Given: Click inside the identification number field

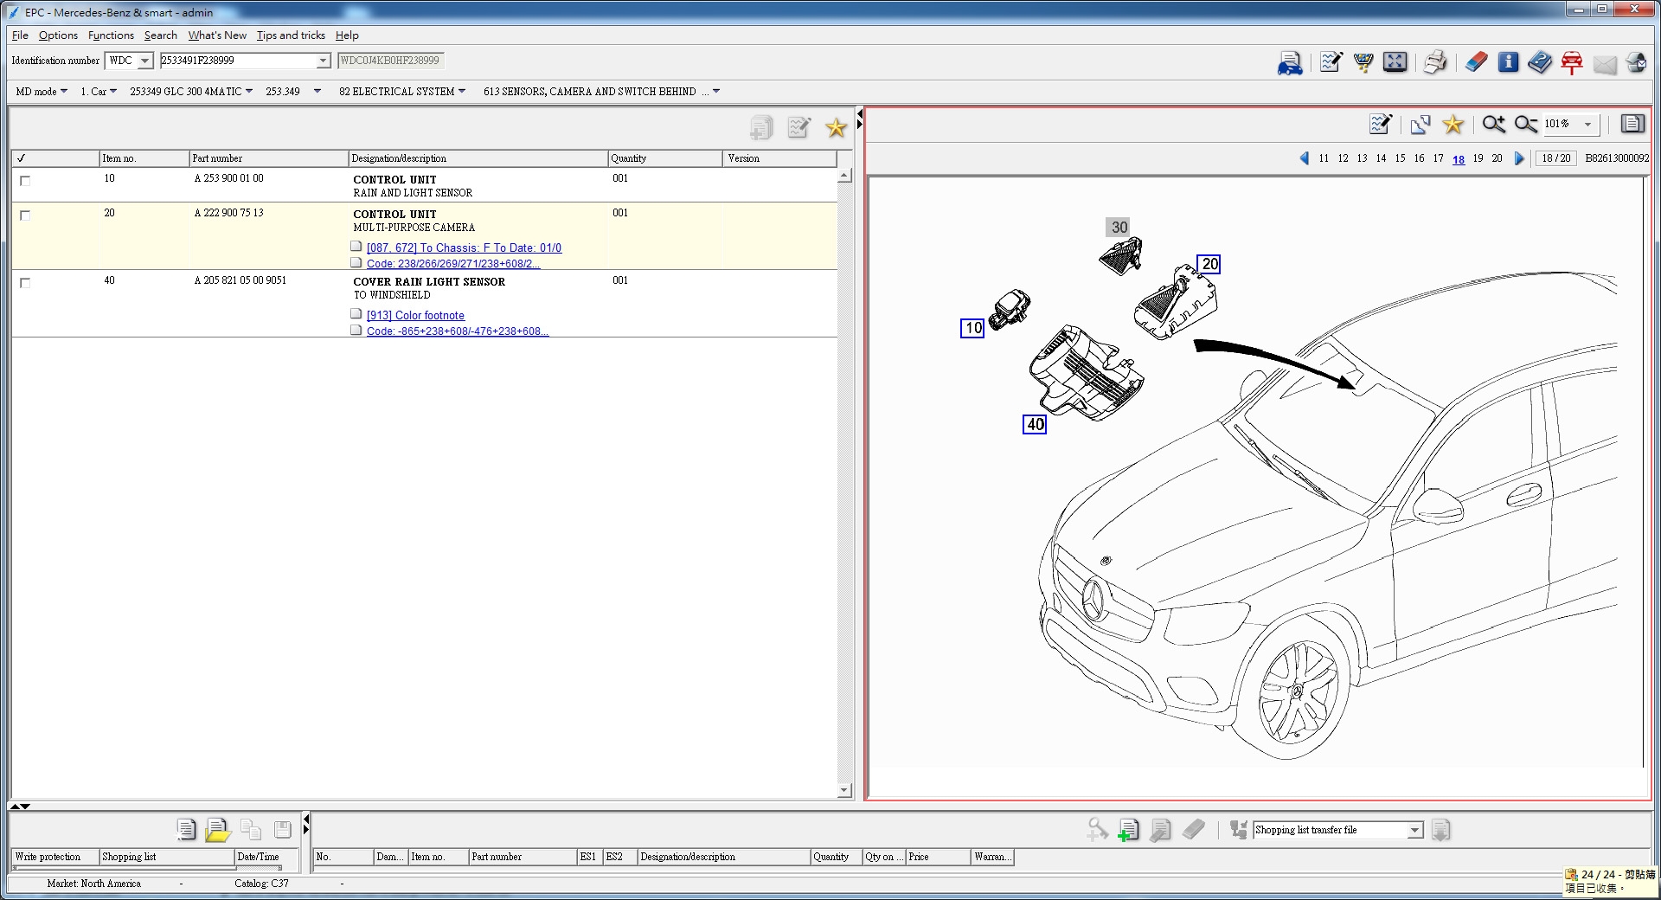Looking at the screenshot, I should (x=238, y=61).
